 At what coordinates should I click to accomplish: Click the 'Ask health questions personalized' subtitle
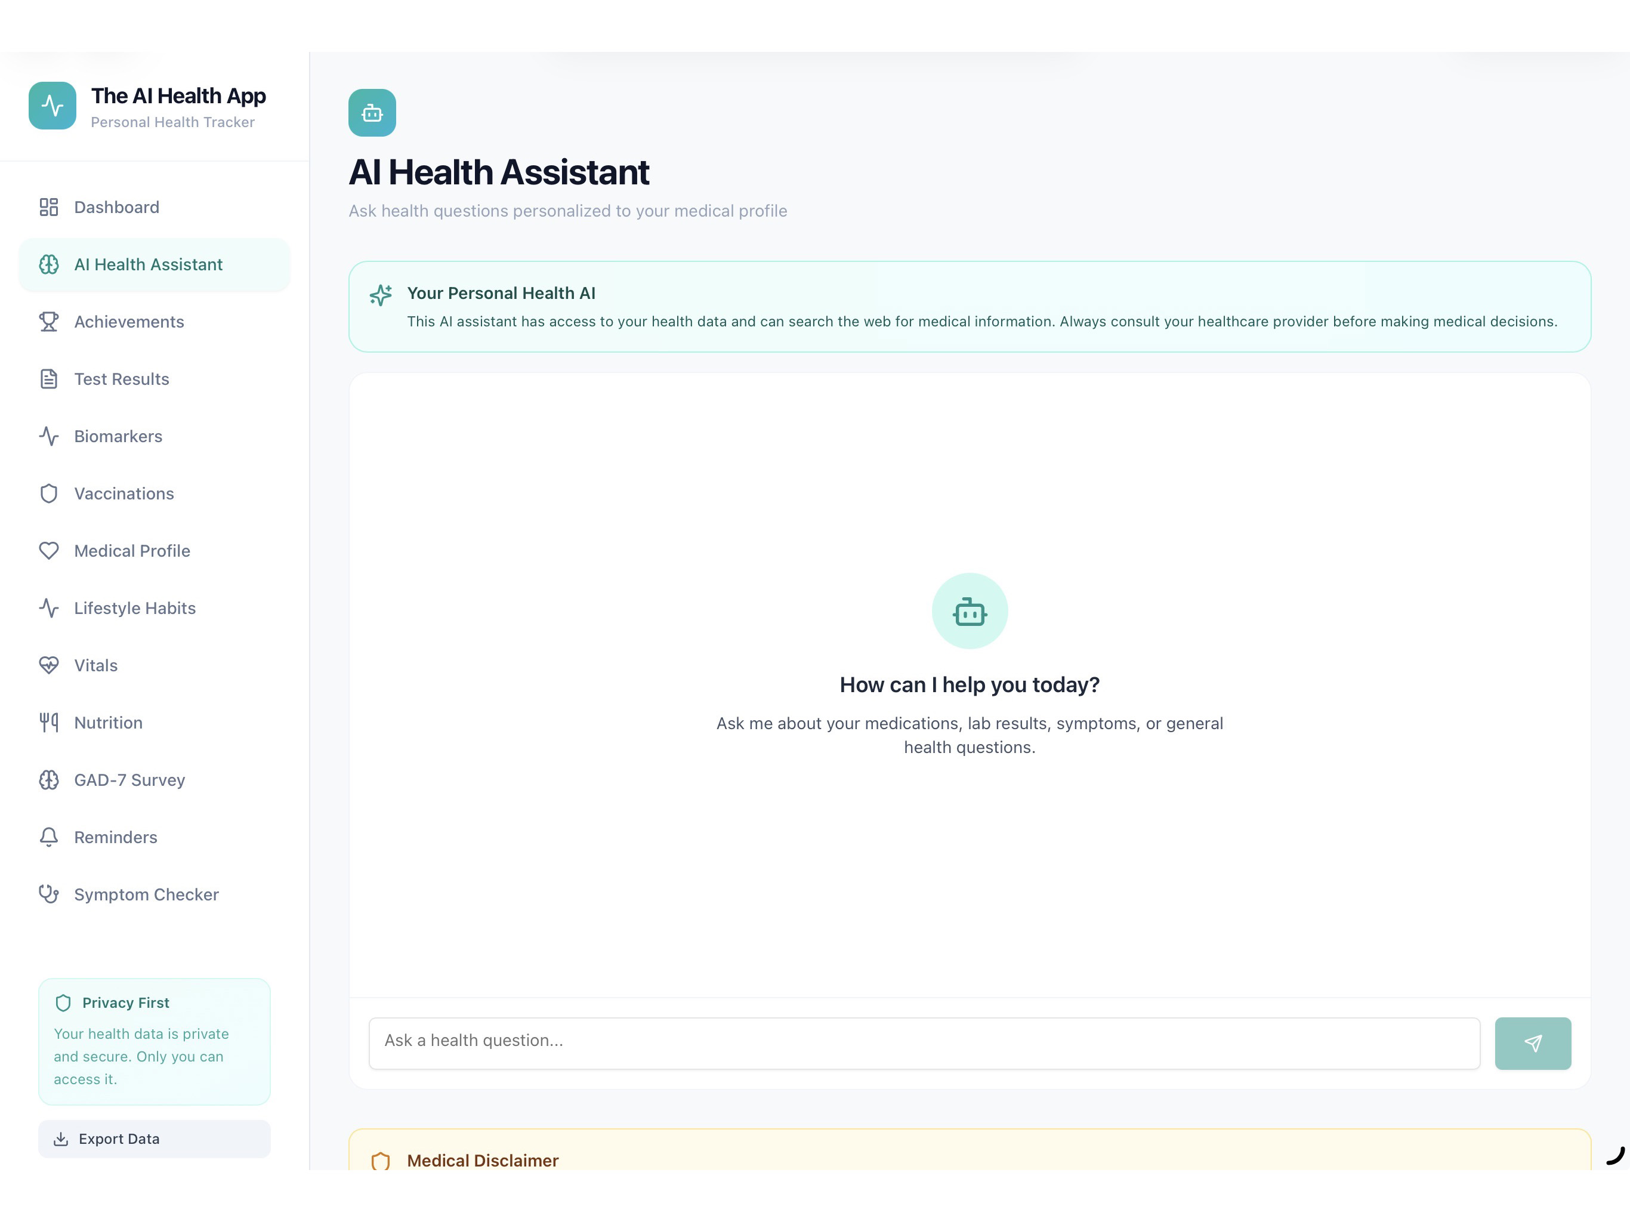(x=568, y=211)
